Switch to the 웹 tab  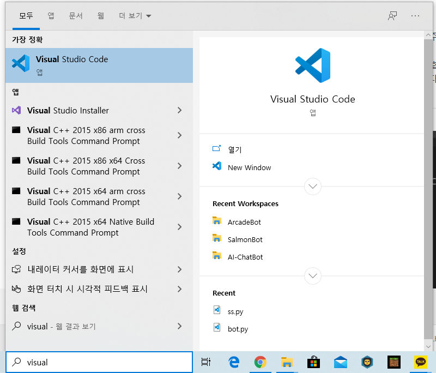(101, 16)
